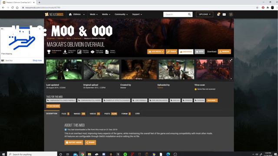Click the Vote button
Image resolution: width=278 pixels, height=156 pixels.
(200, 52)
